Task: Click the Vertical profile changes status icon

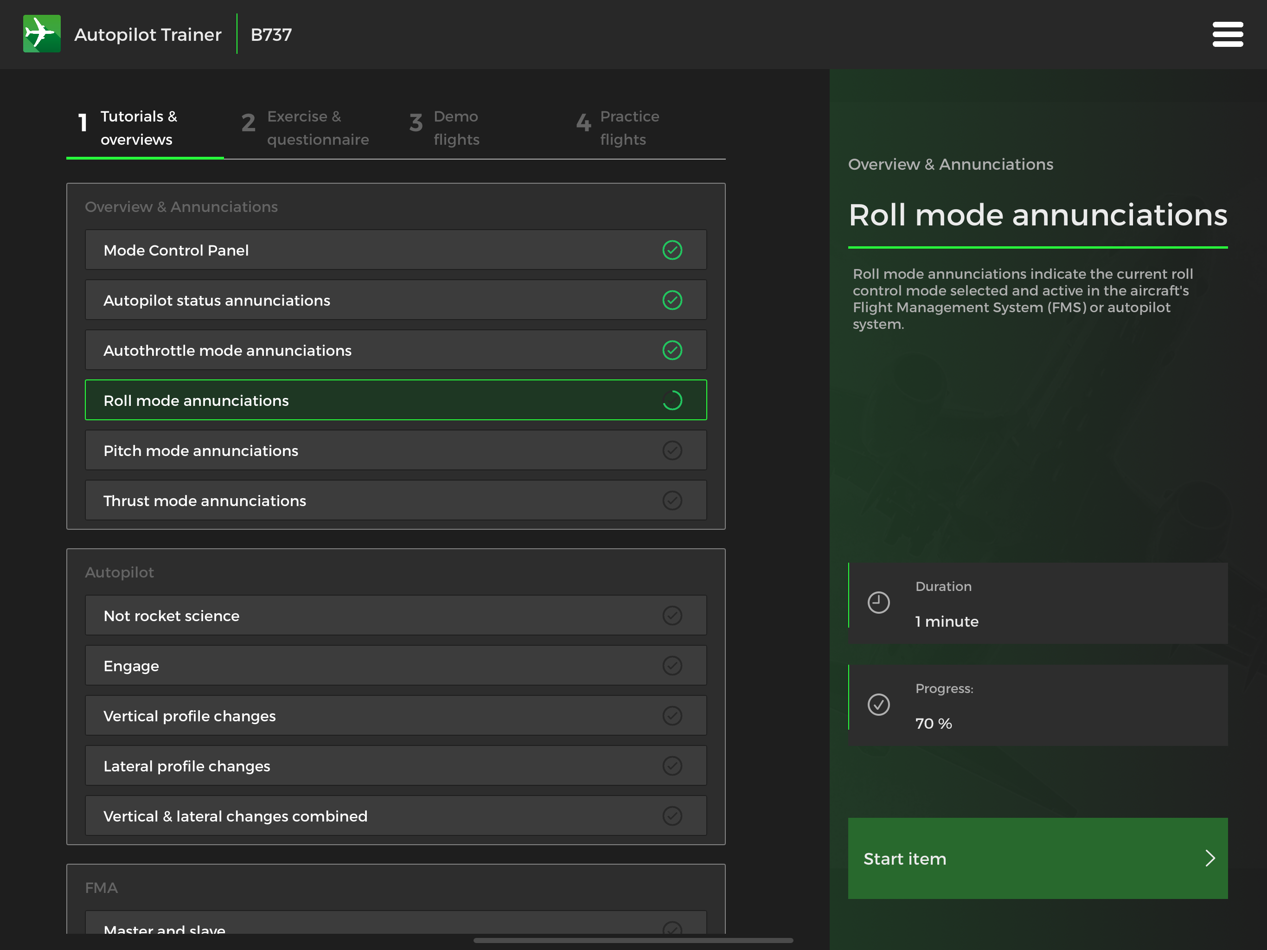Action: pyautogui.click(x=672, y=716)
